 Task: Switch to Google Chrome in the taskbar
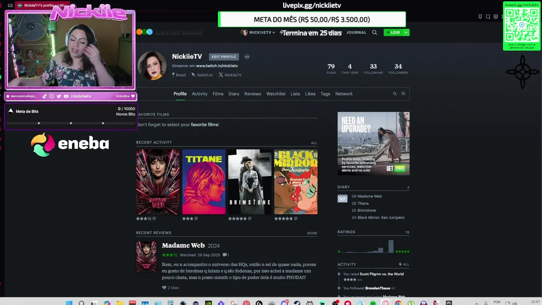(398, 303)
